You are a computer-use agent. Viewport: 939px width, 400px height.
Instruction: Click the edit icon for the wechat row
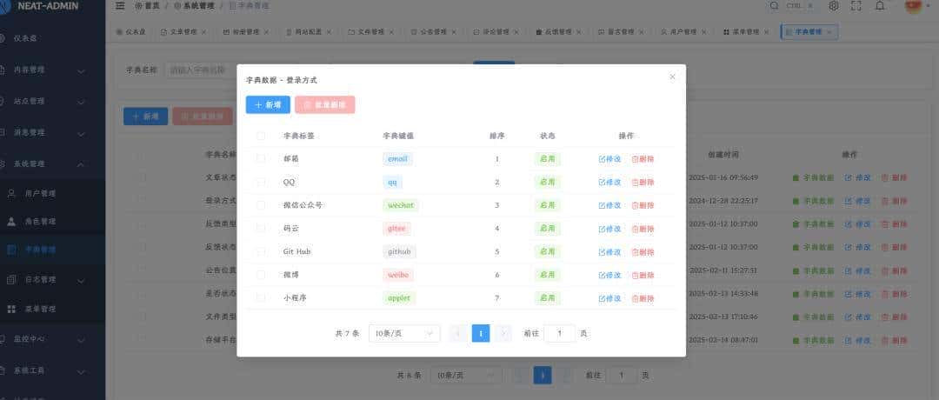pos(602,205)
